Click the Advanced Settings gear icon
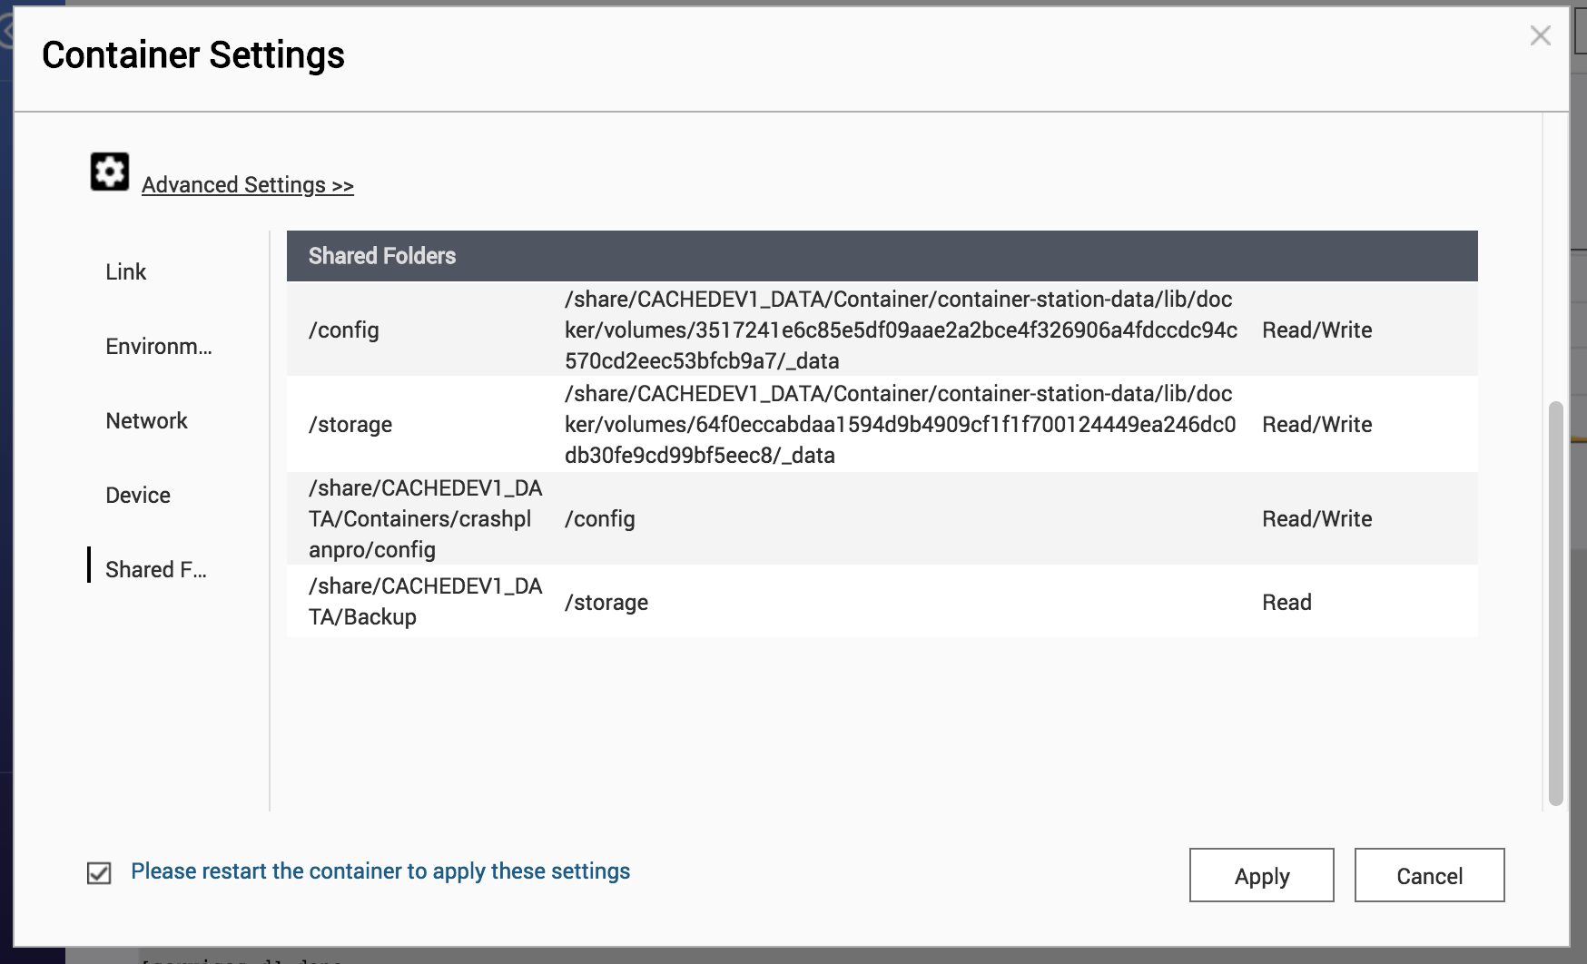Viewport: 1587px width, 964px height. (x=108, y=171)
